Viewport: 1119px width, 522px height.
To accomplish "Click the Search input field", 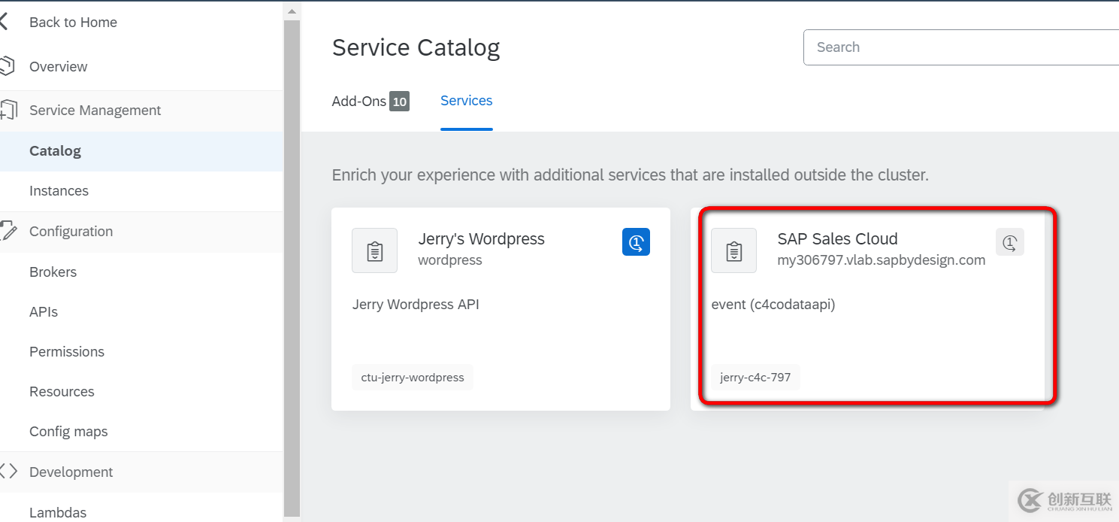I will coord(954,47).
